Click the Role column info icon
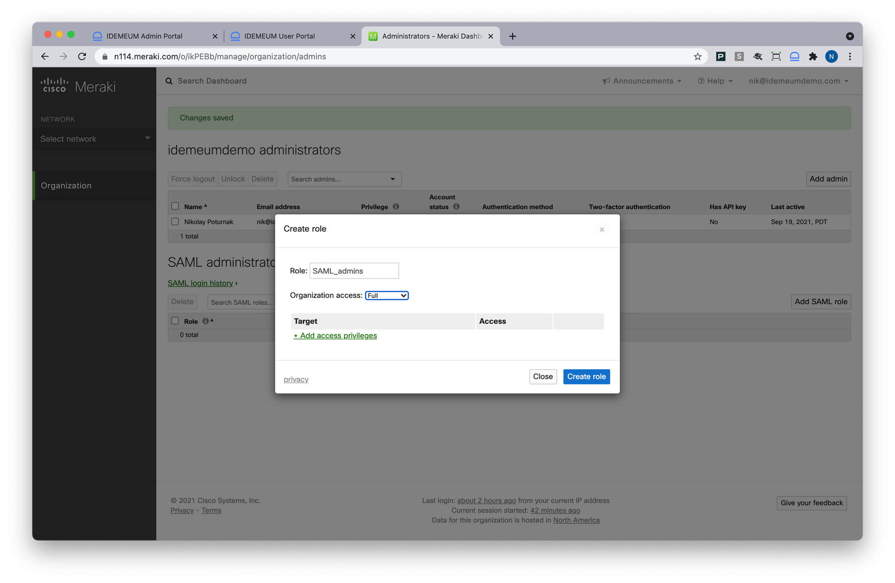 coord(205,321)
